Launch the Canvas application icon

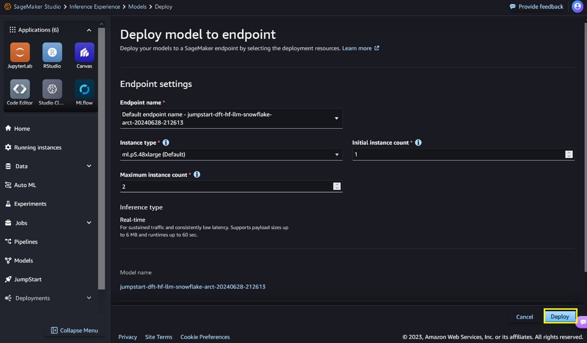click(84, 52)
